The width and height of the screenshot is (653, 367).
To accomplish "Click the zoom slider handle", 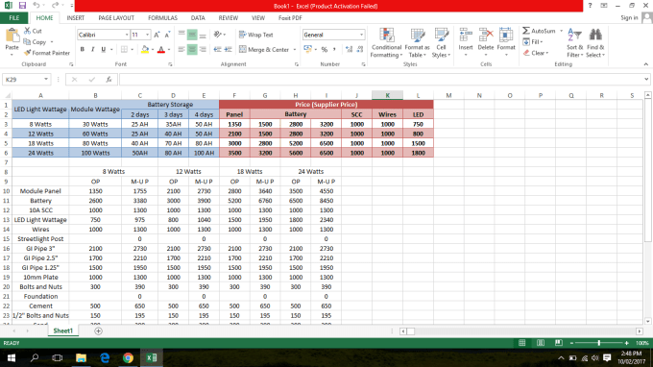I will click(599, 343).
